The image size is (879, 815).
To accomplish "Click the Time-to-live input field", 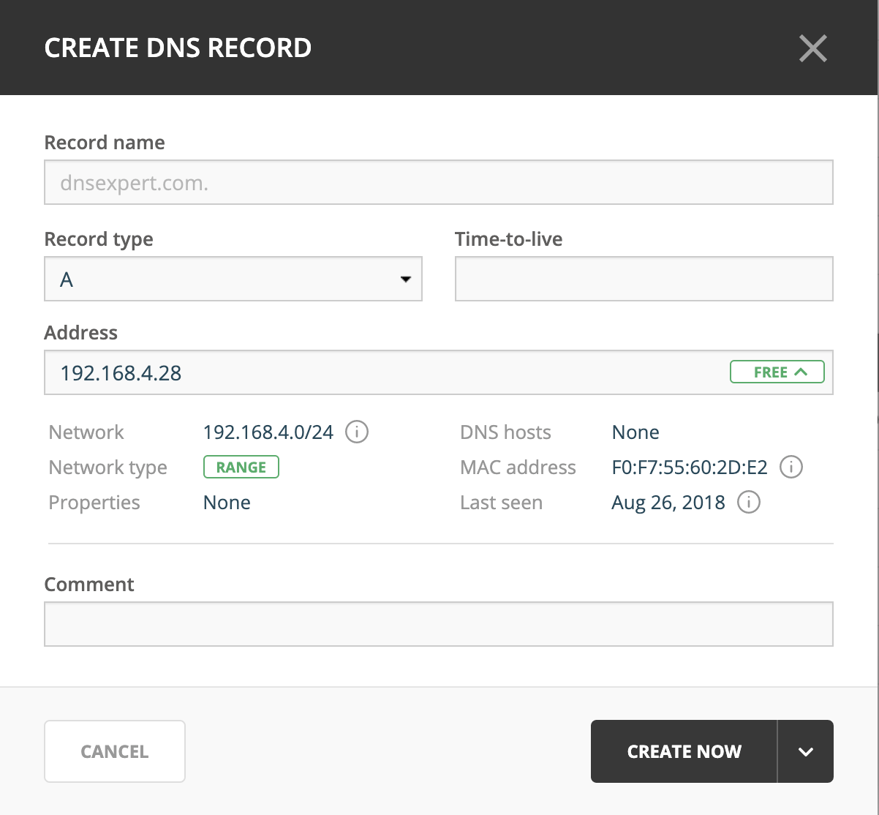I will pyautogui.click(x=644, y=279).
